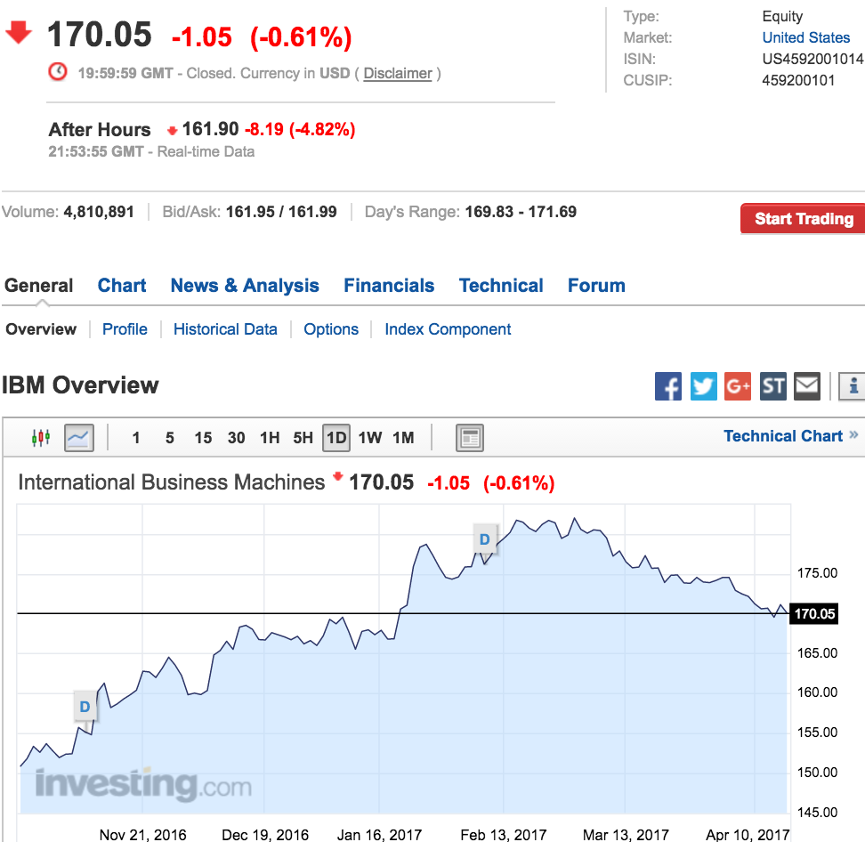
Task: Share IBM overview on Facebook
Action: click(x=668, y=386)
